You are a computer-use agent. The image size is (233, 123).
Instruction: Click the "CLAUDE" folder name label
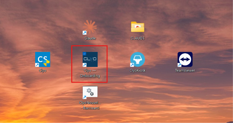pyautogui.click(x=137, y=38)
